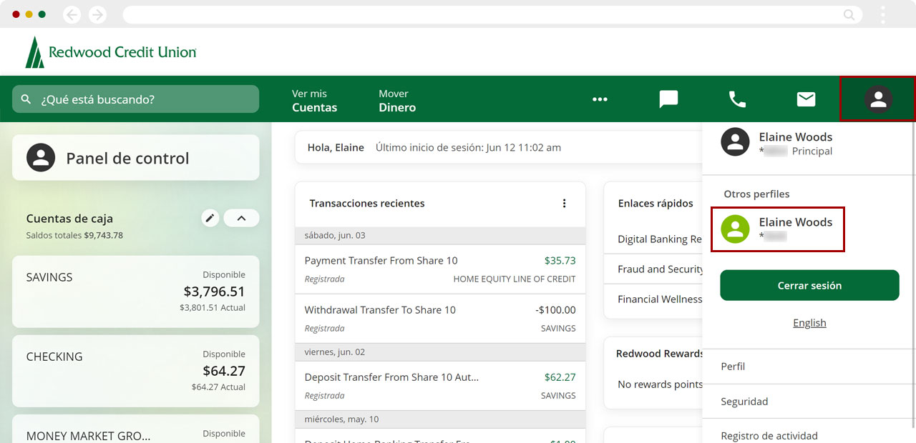Image resolution: width=916 pixels, height=443 pixels.
Task: Switch language via English link
Action: tap(809, 323)
